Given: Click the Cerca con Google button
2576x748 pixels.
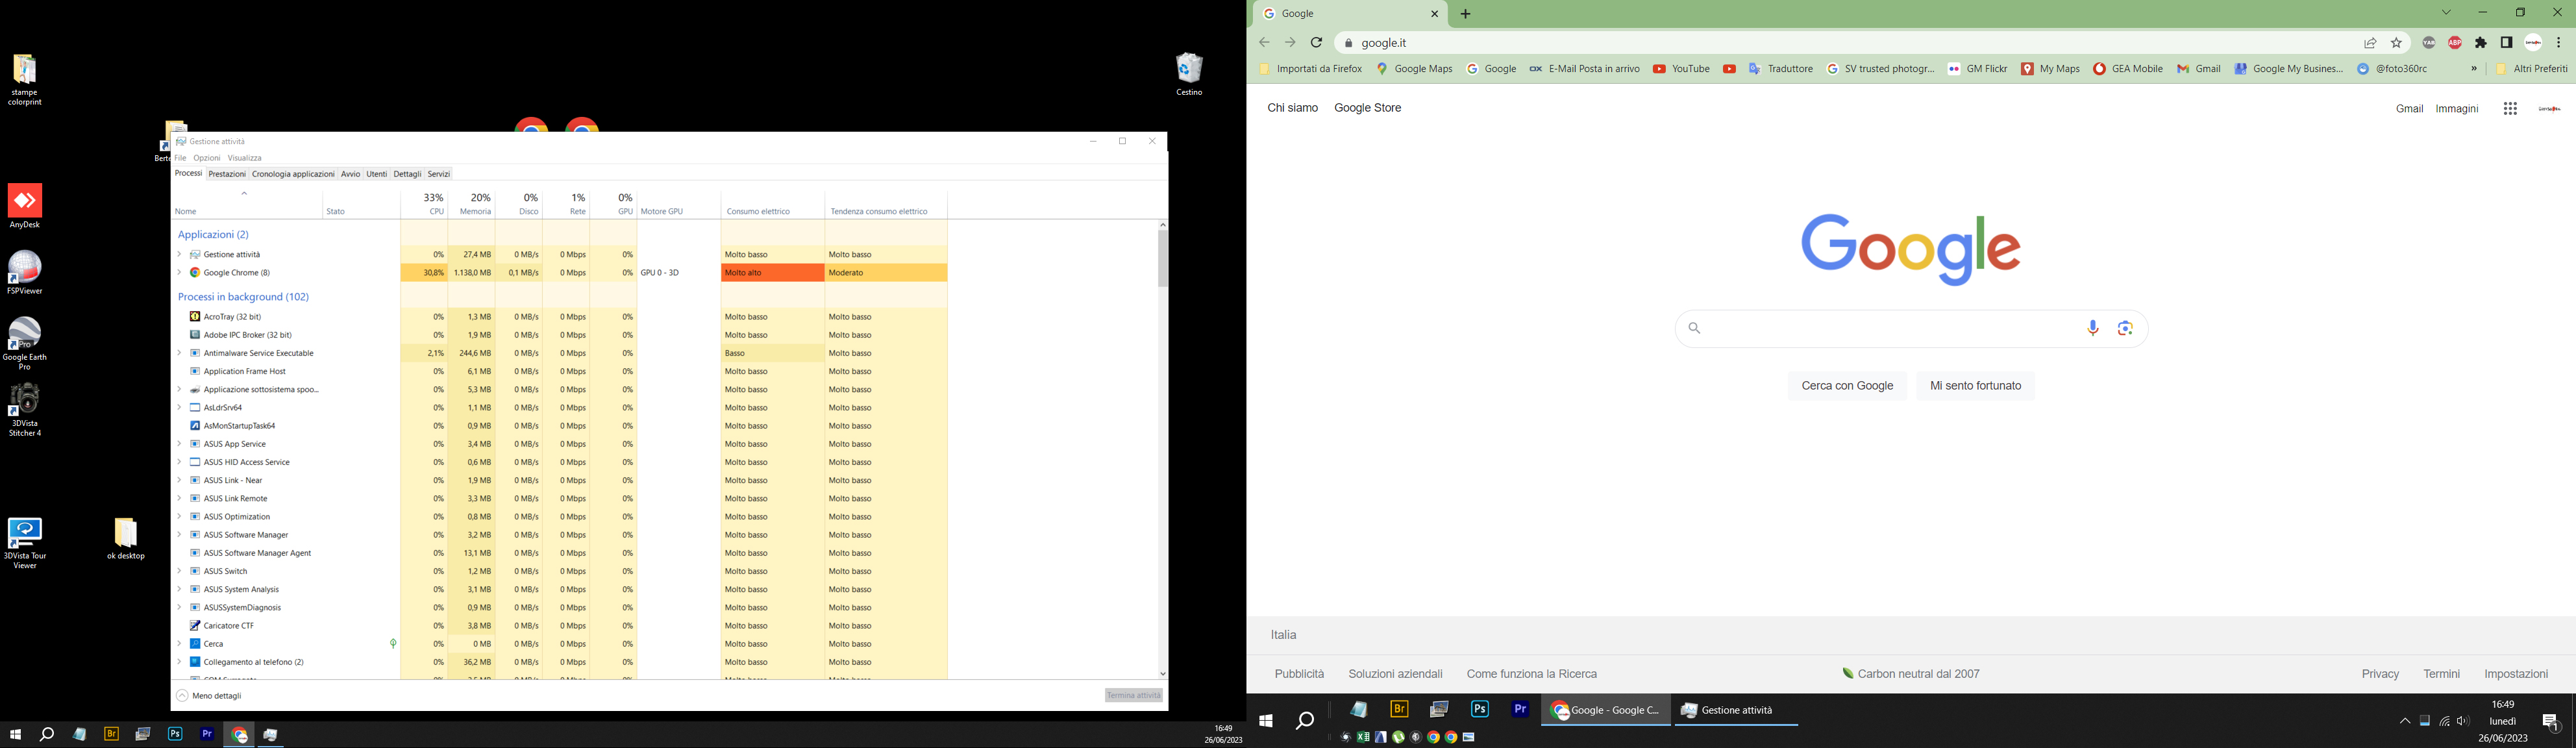Looking at the screenshot, I should [1846, 386].
